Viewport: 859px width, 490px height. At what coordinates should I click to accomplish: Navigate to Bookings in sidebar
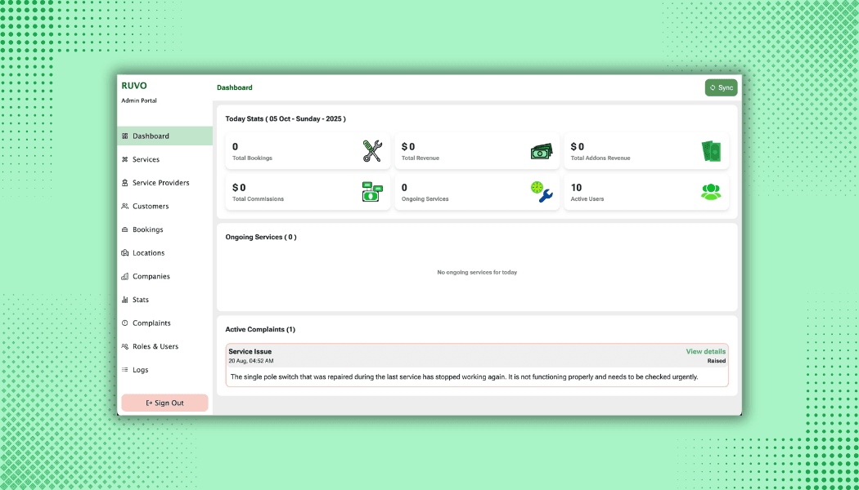pyautogui.click(x=147, y=230)
